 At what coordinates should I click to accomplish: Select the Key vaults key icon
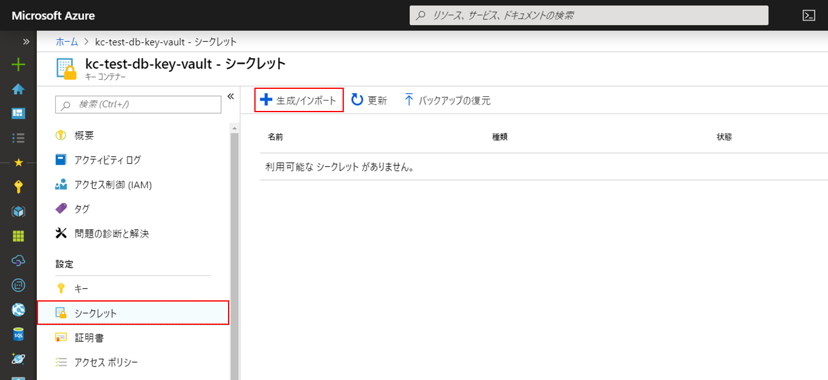18,186
